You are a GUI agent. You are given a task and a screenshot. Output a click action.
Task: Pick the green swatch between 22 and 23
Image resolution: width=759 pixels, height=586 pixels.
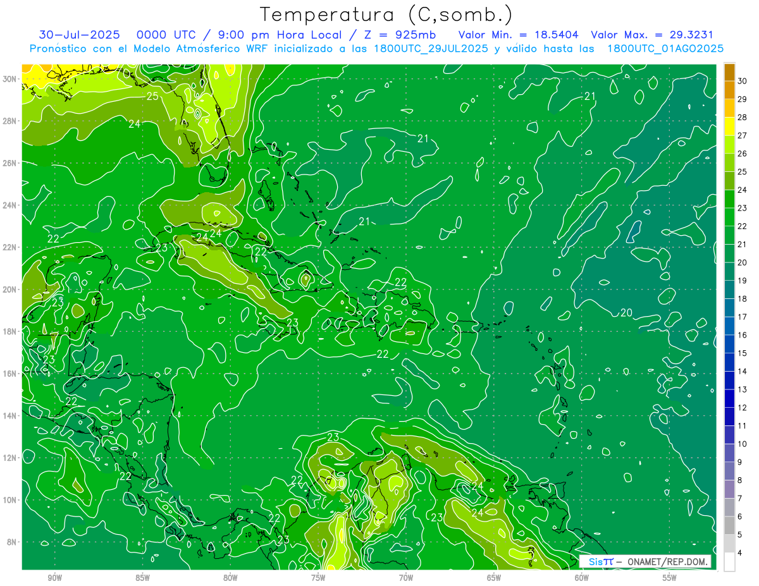click(x=729, y=217)
